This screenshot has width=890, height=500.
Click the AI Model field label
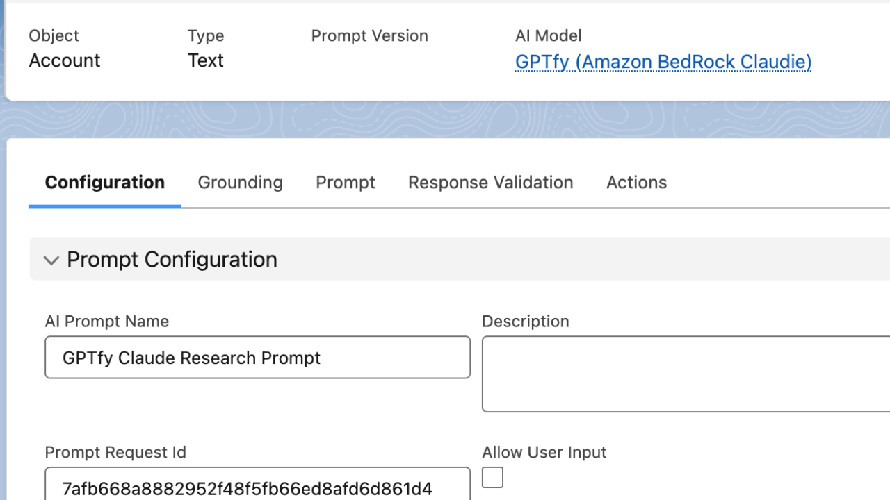click(x=548, y=35)
